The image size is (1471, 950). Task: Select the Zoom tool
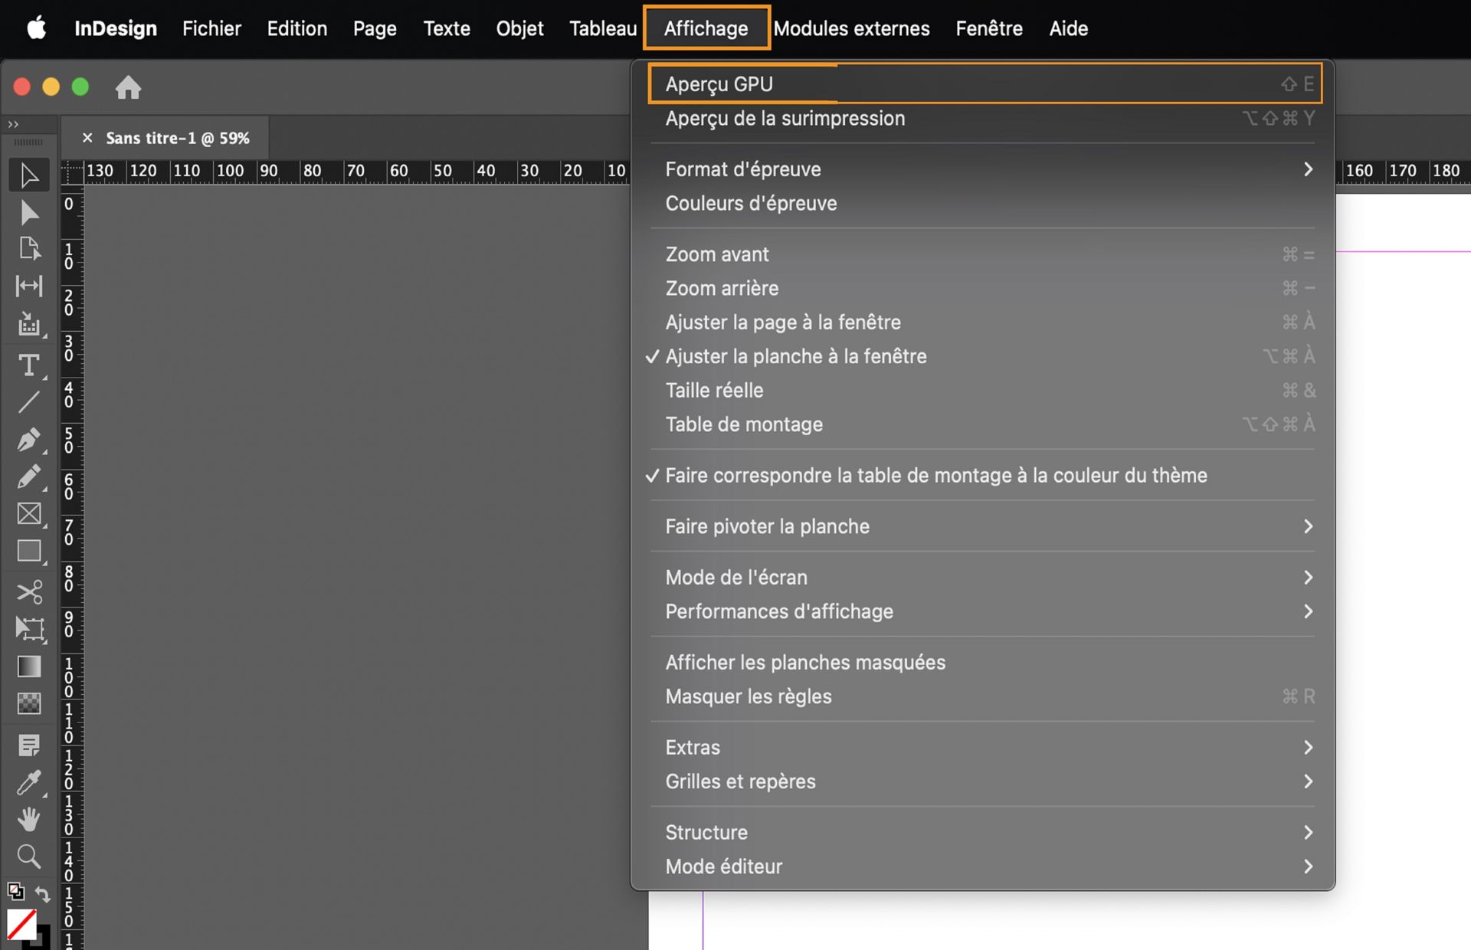point(29,857)
